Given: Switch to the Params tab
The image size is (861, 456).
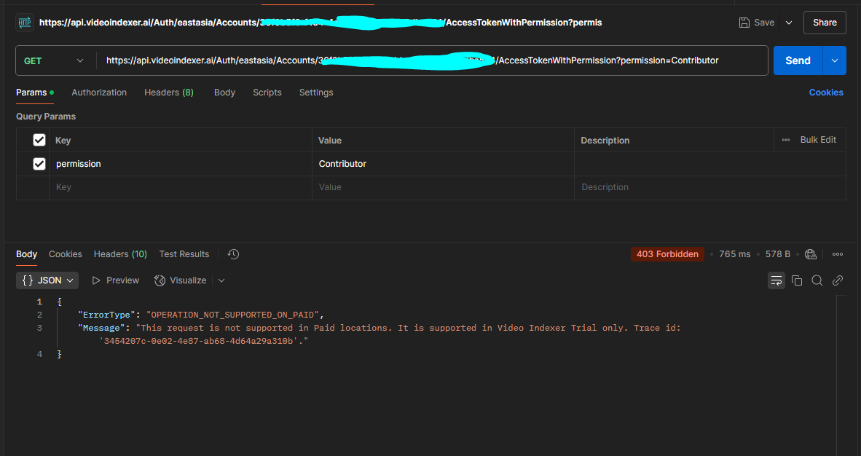Looking at the screenshot, I should coord(34,93).
